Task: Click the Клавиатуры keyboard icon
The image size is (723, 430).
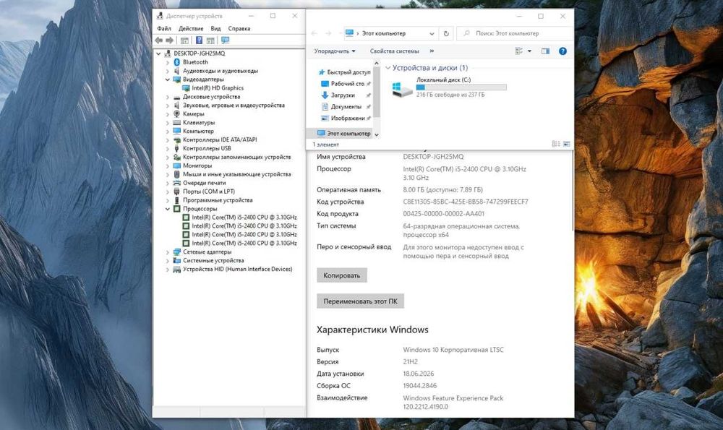Action: pos(176,123)
